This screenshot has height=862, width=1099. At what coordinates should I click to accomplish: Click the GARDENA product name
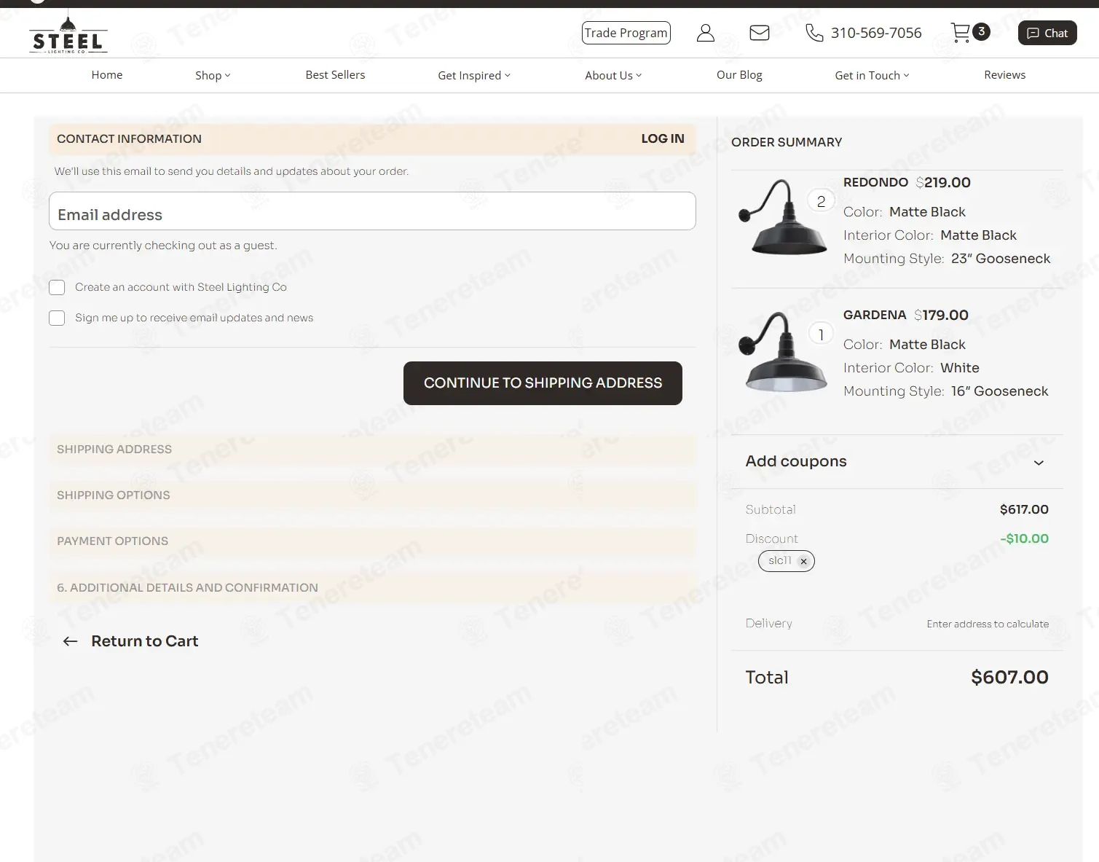tap(875, 315)
